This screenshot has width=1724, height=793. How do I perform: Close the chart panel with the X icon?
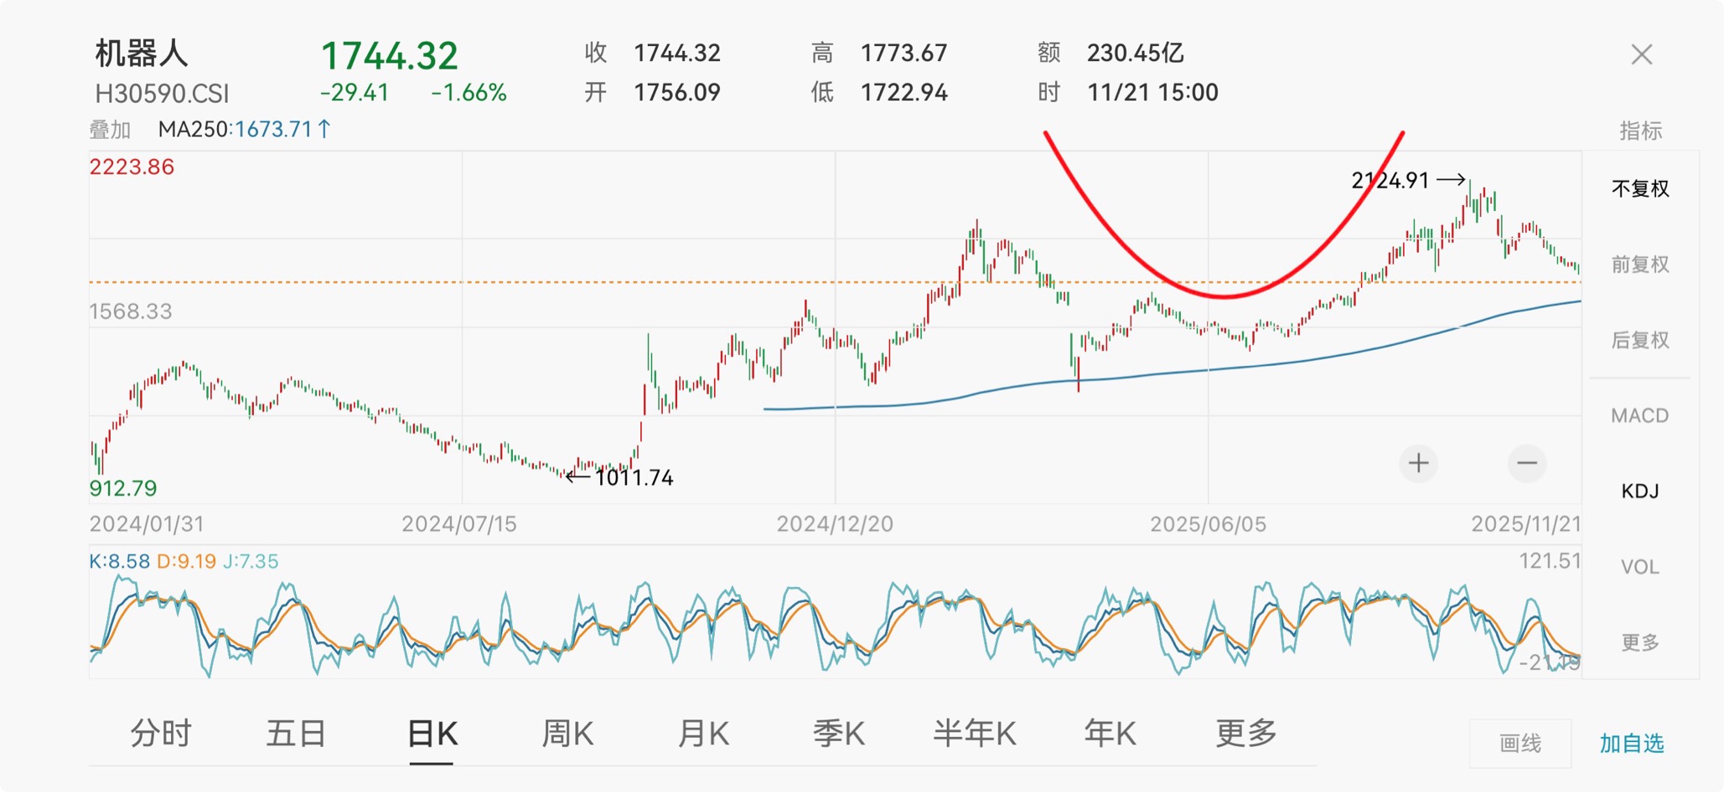(x=1641, y=55)
